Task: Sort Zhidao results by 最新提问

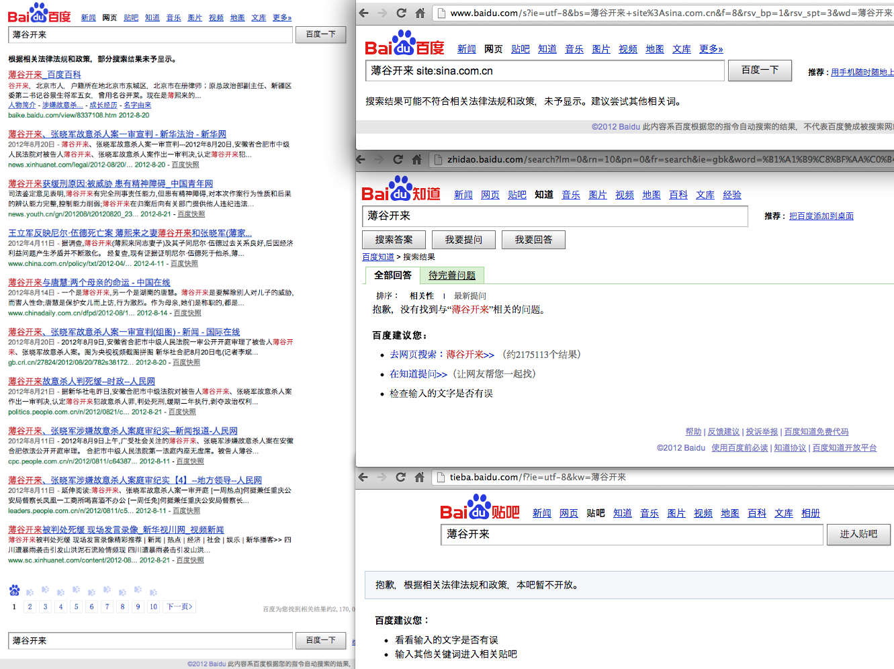Action: (x=470, y=296)
